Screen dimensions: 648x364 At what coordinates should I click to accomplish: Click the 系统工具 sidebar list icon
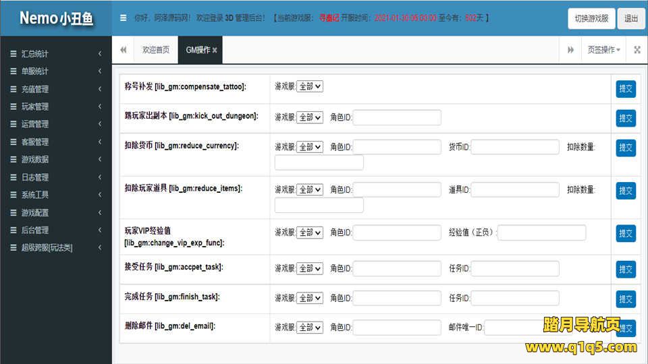click(x=13, y=195)
